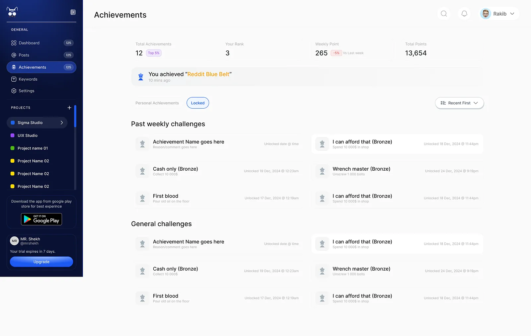Click "Unlocked 17 Dec, 2024" date in General challenges
This screenshot has height=336, width=531.
pos(271,298)
